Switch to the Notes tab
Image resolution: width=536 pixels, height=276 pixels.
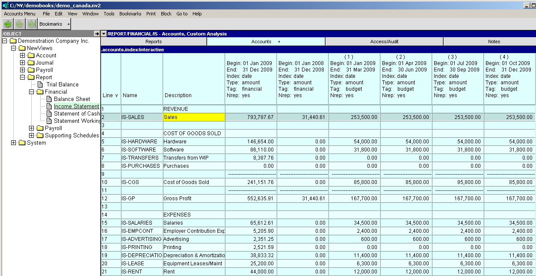point(494,42)
